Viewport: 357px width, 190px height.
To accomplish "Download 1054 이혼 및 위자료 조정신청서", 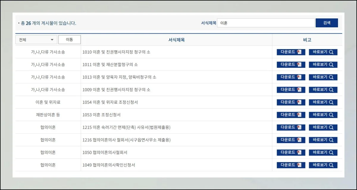I will click(291, 102).
